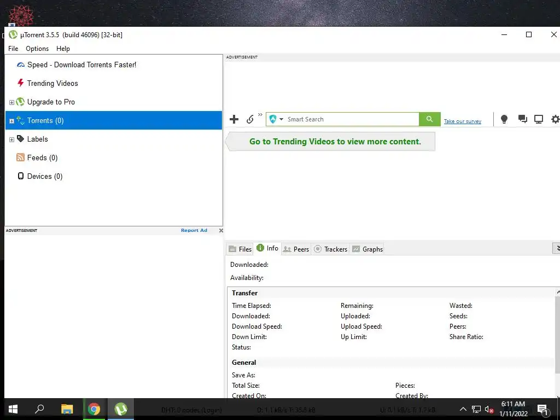
Task: Click the General section header
Action: tap(244, 362)
